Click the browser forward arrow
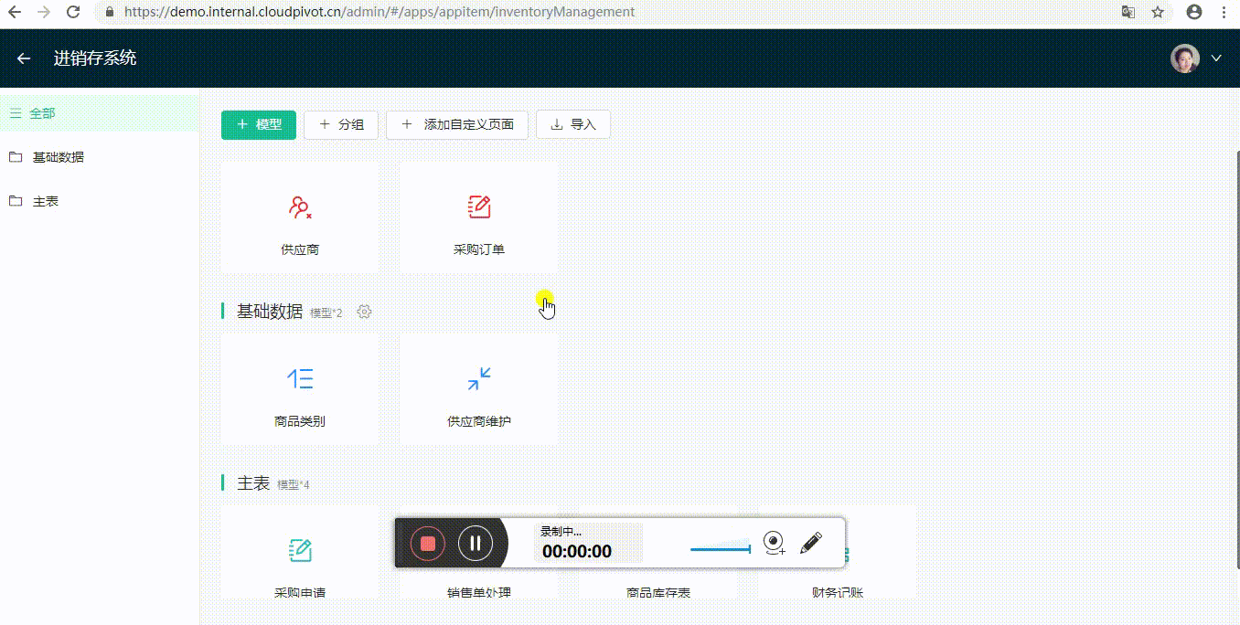This screenshot has height=625, width=1240. tap(44, 13)
